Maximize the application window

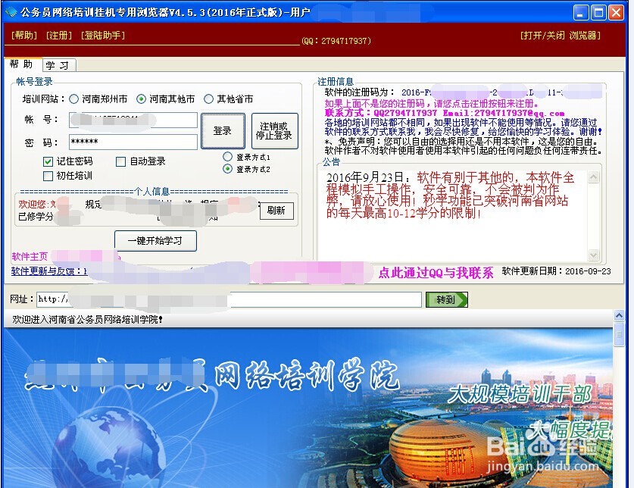tap(598, 13)
